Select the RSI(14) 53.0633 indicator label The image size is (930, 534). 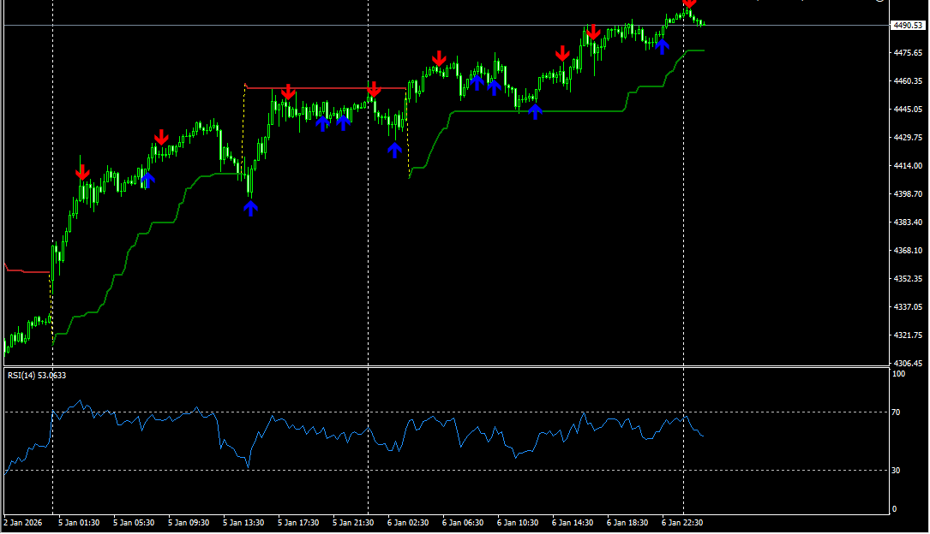click(37, 375)
